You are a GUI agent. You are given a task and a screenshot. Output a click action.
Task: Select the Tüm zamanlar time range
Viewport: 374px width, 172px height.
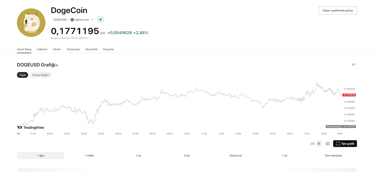[333, 155]
